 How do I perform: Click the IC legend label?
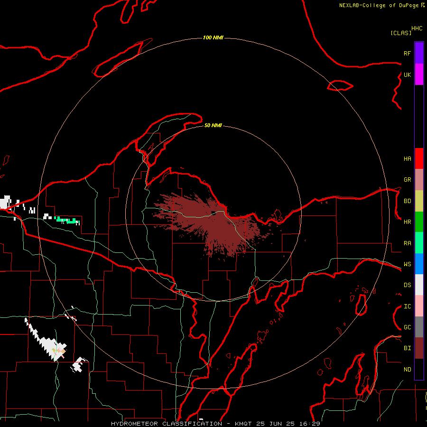coord(407,306)
